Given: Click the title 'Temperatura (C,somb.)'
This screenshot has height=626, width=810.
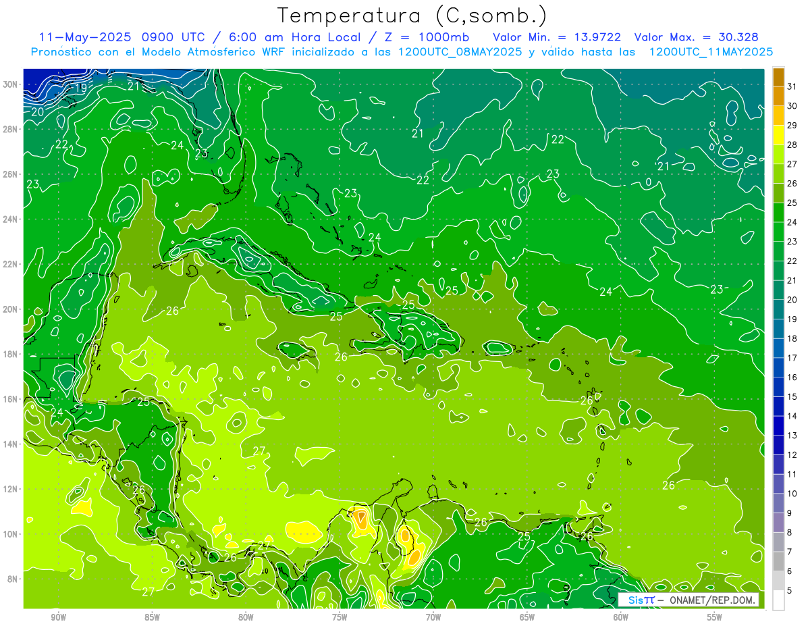Looking at the screenshot, I should [412, 16].
